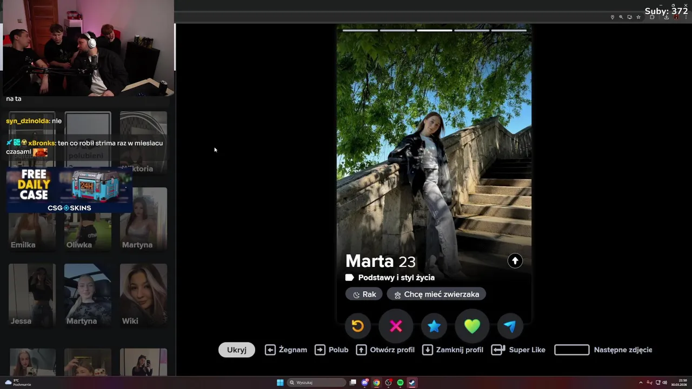Open Chrome from the taskbar
Screen dimensions: 692x389
(376, 383)
